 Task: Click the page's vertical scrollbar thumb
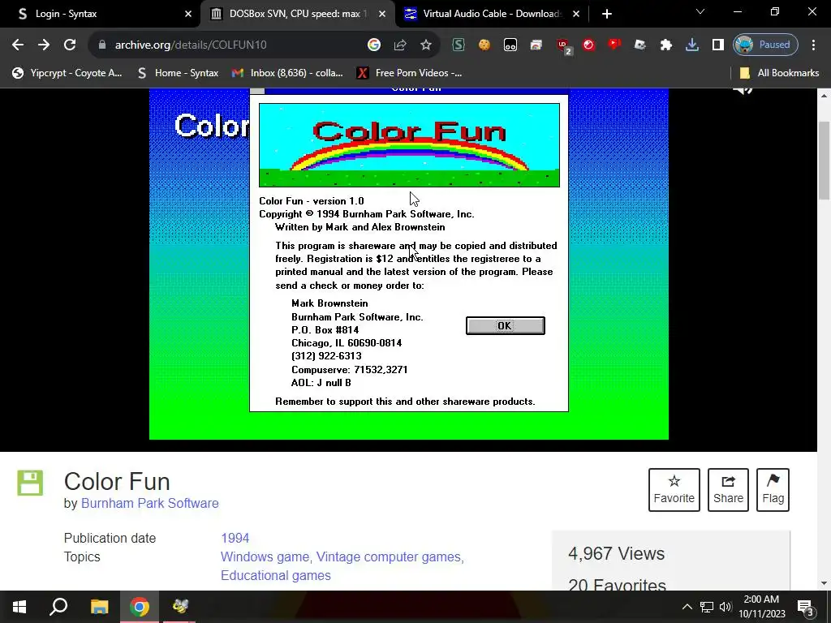click(x=825, y=160)
